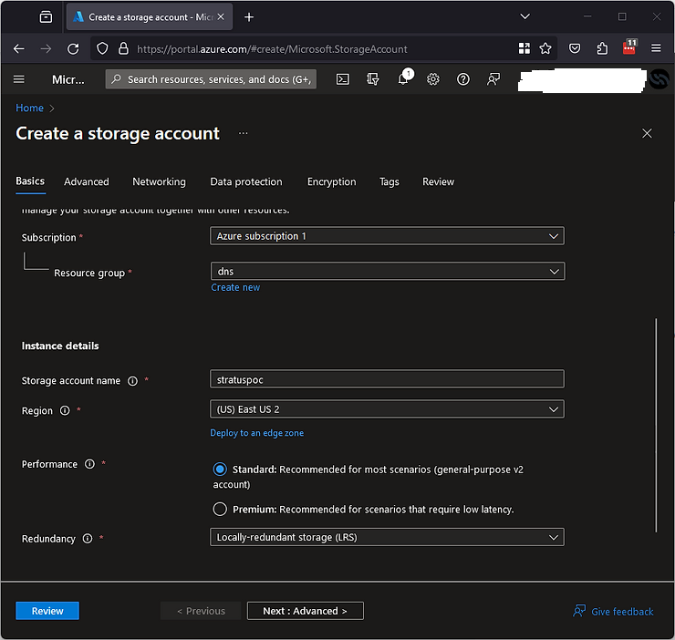Click the info icon next to Performance

click(x=89, y=464)
